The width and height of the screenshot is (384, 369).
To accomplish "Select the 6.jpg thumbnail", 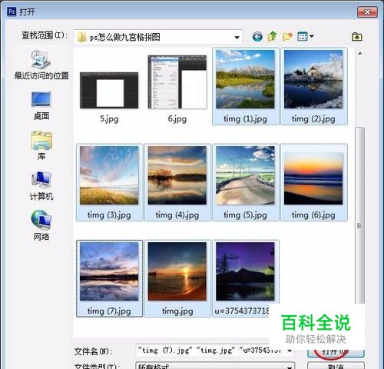I will click(x=177, y=82).
